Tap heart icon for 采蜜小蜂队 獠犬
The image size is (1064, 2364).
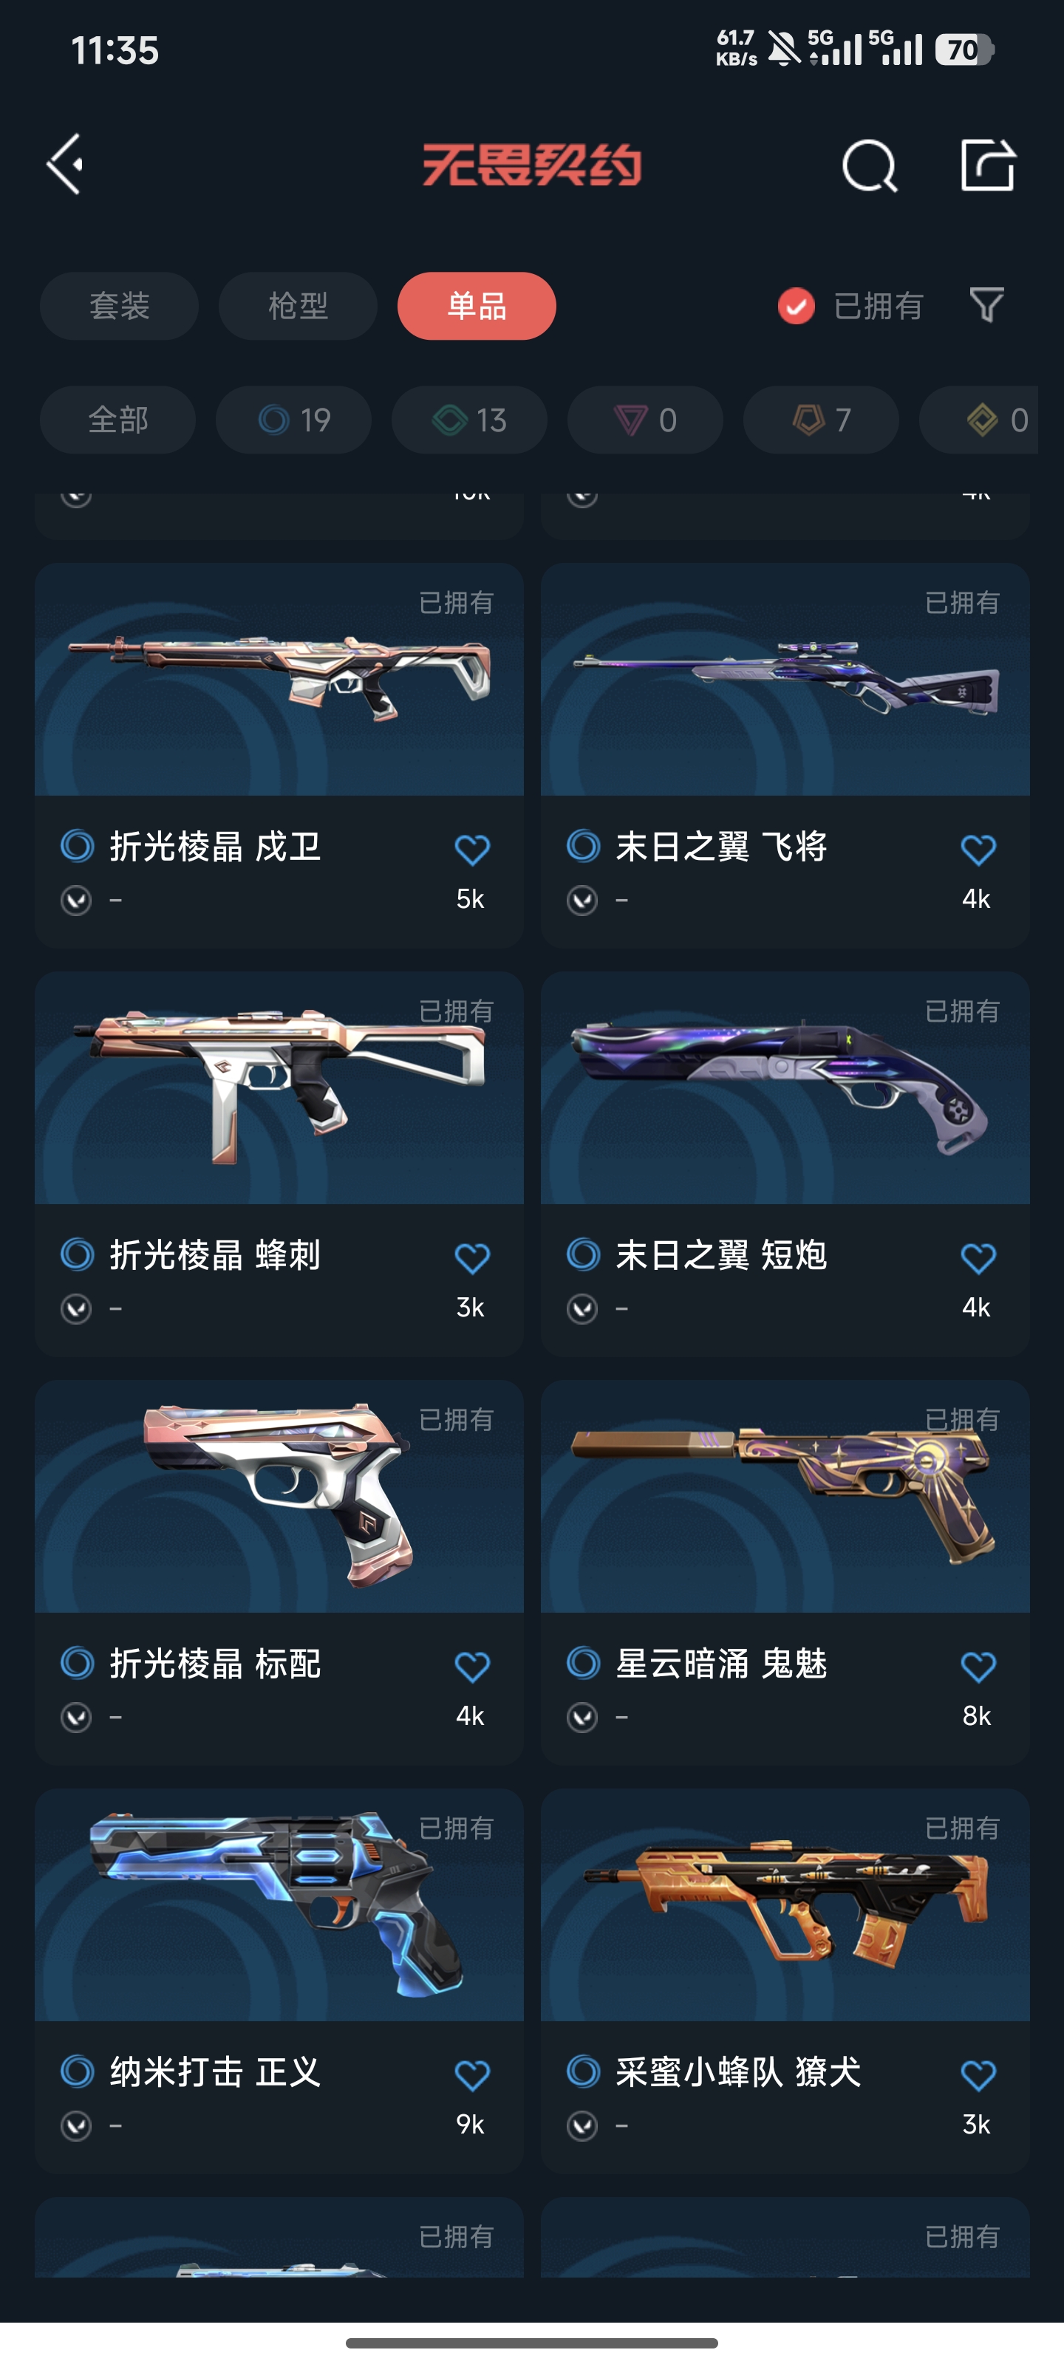[x=978, y=2074]
